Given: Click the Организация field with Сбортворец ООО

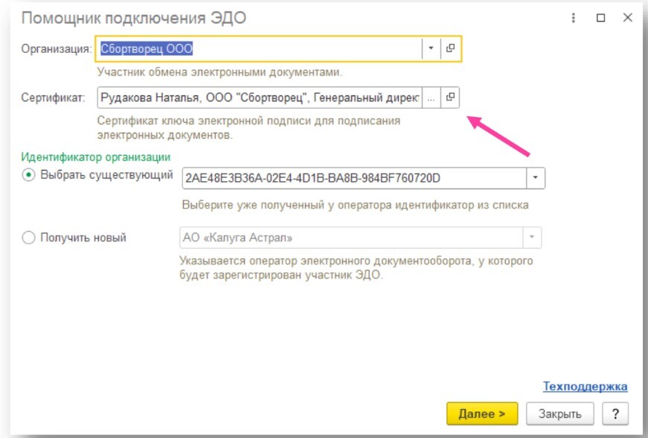Looking at the screenshot, I should (x=259, y=48).
